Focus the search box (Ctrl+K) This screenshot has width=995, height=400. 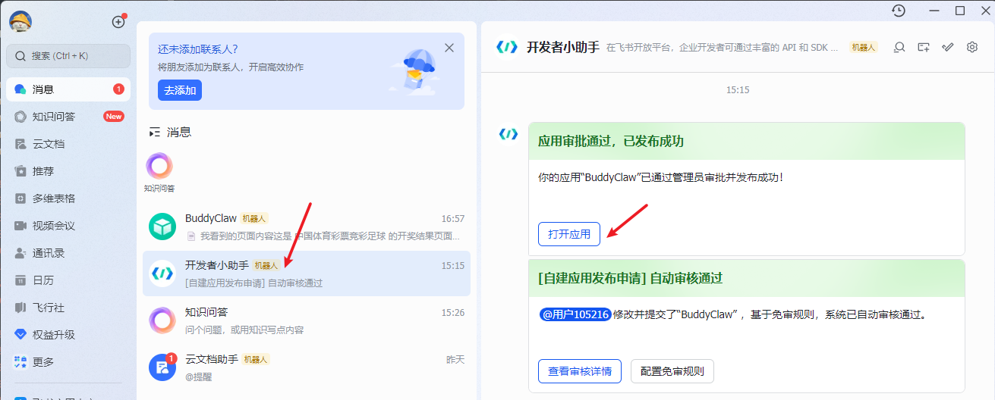(x=68, y=55)
